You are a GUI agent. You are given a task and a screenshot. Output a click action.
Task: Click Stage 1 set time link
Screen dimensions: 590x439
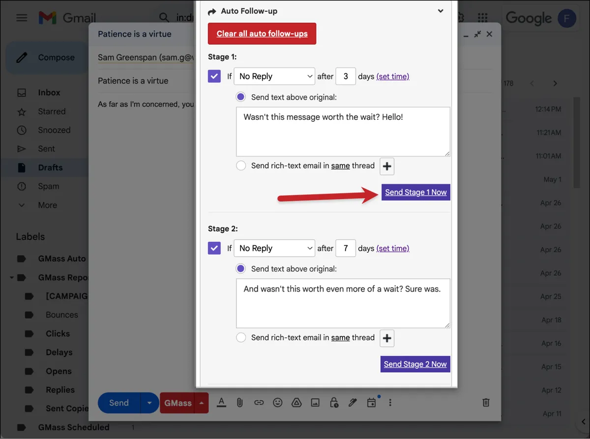pos(393,76)
